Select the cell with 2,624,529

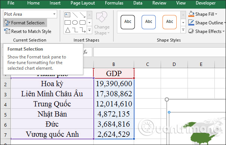(x=114, y=134)
